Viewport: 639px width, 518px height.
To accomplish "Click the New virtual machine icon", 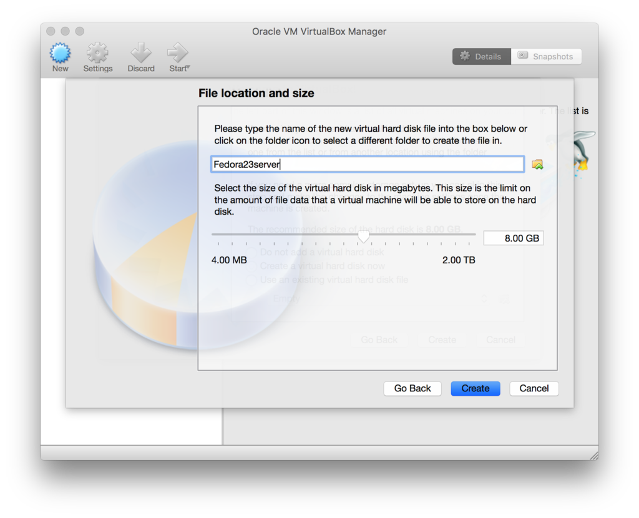I will coord(60,53).
